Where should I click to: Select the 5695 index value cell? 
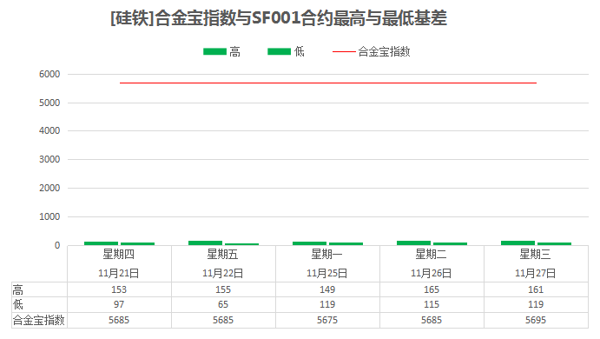(536, 320)
